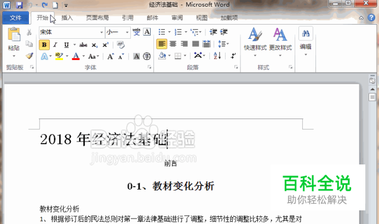Apply Quick Styles gallery icon
Screen dimensions: 379x224
pyautogui.click(x=255, y=34)
